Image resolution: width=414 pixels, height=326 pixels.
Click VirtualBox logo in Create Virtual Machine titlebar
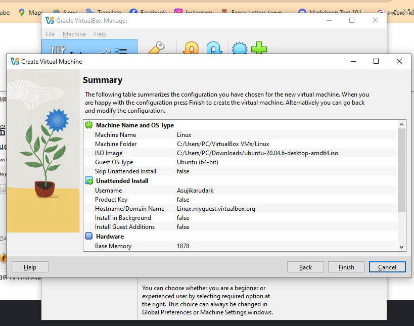15,61
